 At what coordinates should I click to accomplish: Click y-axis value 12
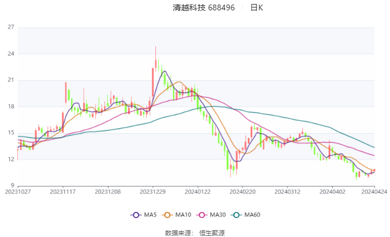[x=11, y=160]
